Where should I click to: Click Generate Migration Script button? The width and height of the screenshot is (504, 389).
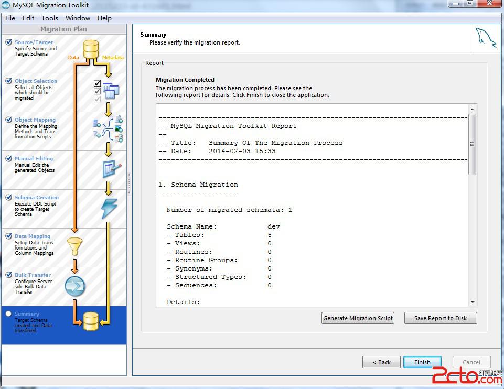click(x=358, y=318)
